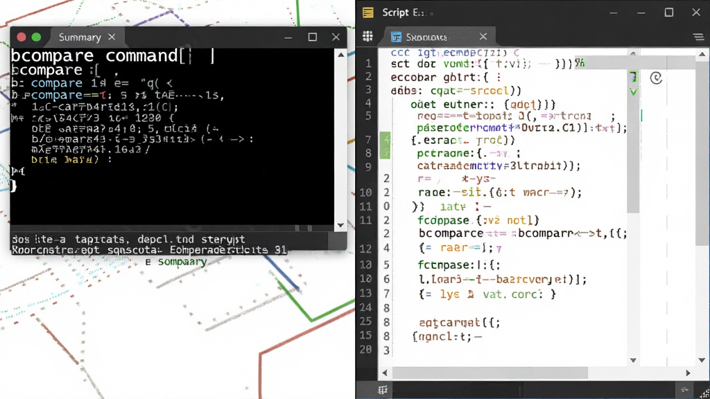Click the grid icon in Script Editor status bar
Image resolution: width=710 pixels, height=399 pixels.
point(383,390)
